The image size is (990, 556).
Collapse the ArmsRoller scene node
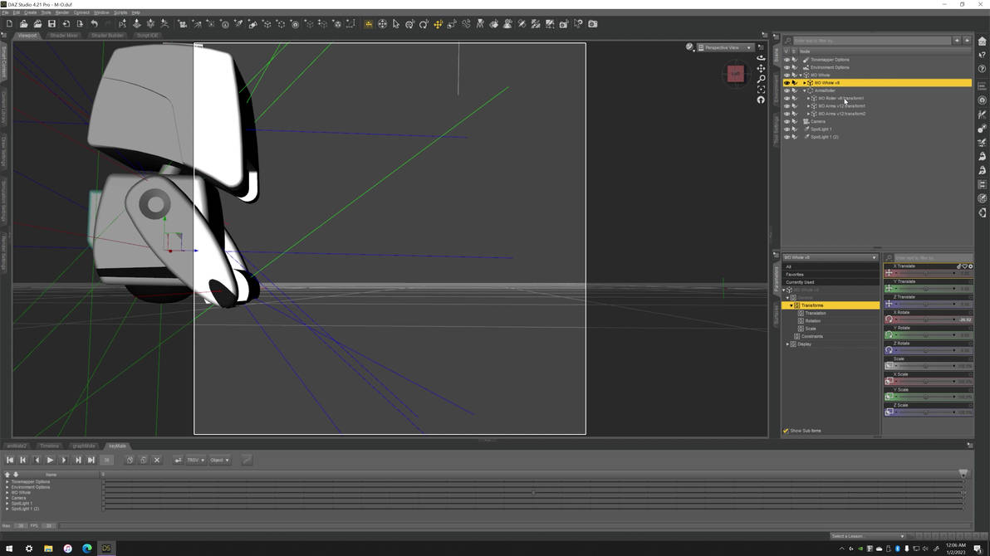pyautogui.click(x=804, y=91)
